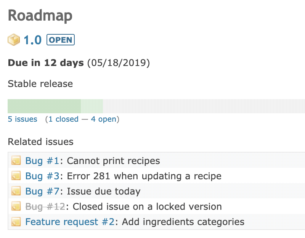Open the 5 issues link
Image resolution: width=305 pixels, height=238 pixels.
22,119
